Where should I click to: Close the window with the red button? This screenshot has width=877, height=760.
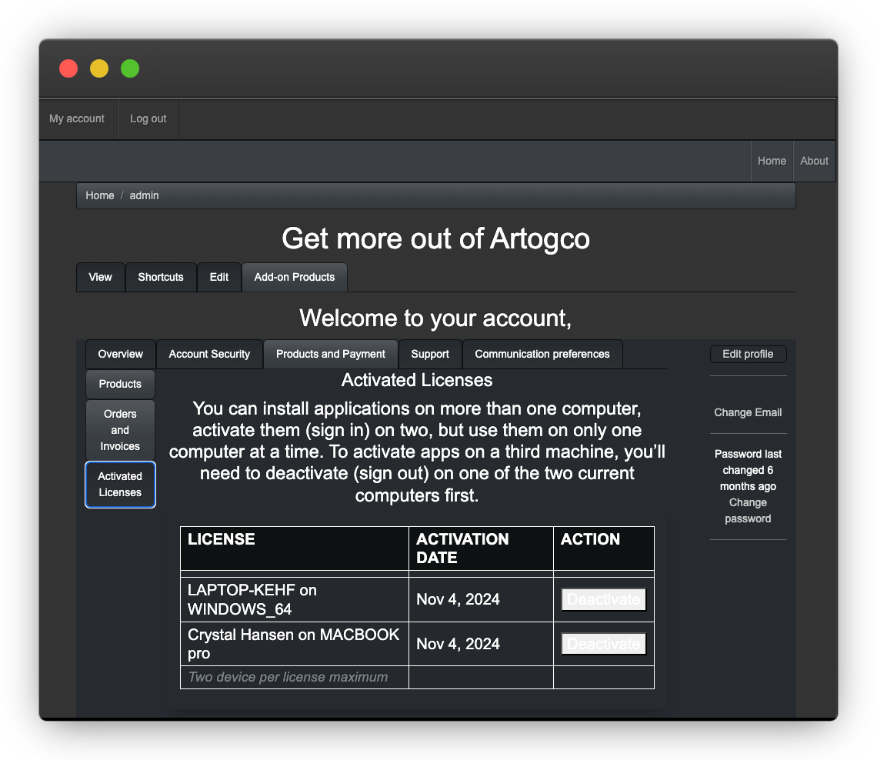(x=68, y=68)
